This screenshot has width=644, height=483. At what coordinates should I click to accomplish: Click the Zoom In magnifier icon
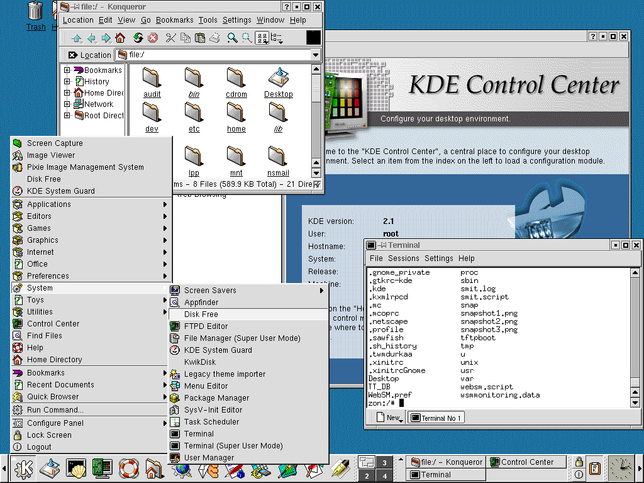pos(232,38)
